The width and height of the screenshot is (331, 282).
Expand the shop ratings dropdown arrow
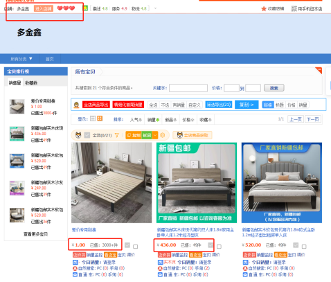pyautogui.click(x=155, y=8)
